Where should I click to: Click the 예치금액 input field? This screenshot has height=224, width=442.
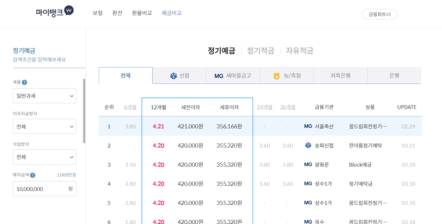click(x=45, y=189)
